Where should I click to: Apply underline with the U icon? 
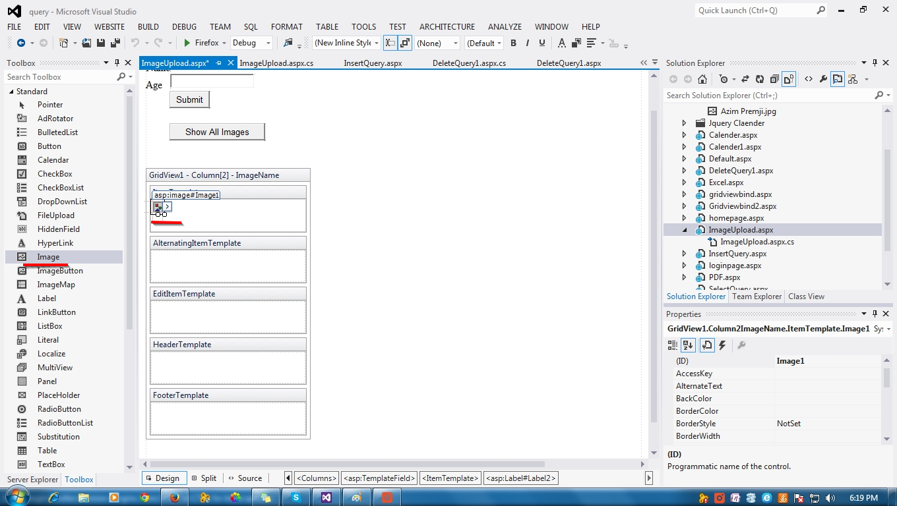542,43
